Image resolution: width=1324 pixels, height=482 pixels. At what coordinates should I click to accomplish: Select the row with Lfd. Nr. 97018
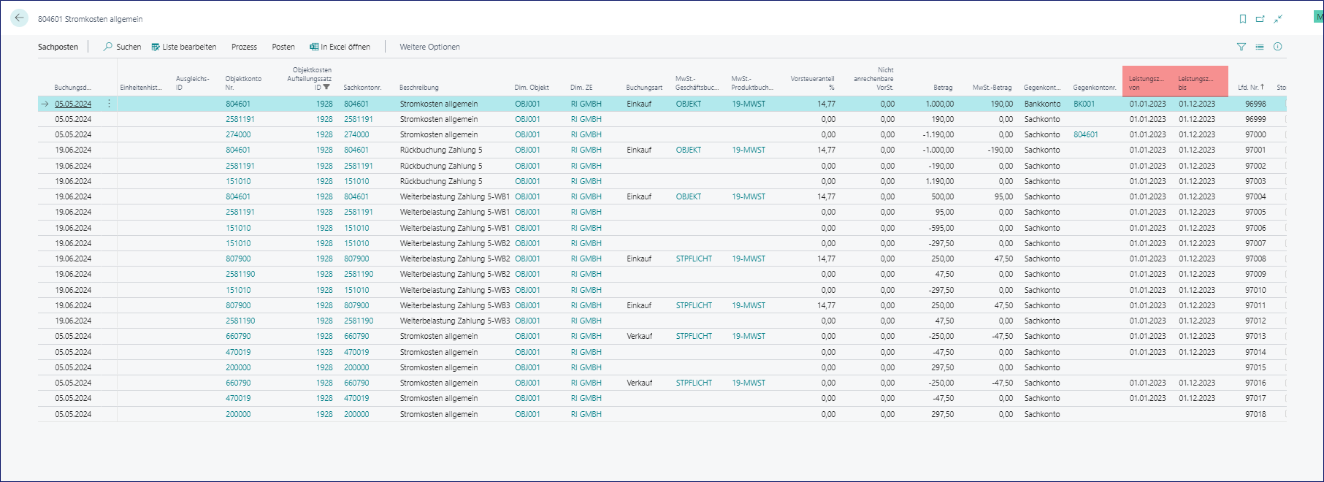[1255, 414]
